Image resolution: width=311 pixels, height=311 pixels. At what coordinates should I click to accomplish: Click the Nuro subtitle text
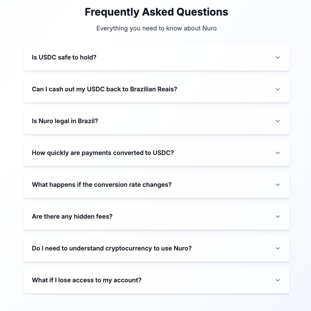156,28
